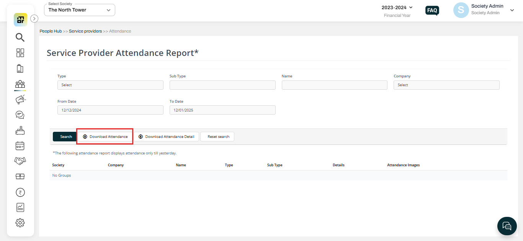
Task: Open the rupee payments icon
Action: (x=20, y=192)
